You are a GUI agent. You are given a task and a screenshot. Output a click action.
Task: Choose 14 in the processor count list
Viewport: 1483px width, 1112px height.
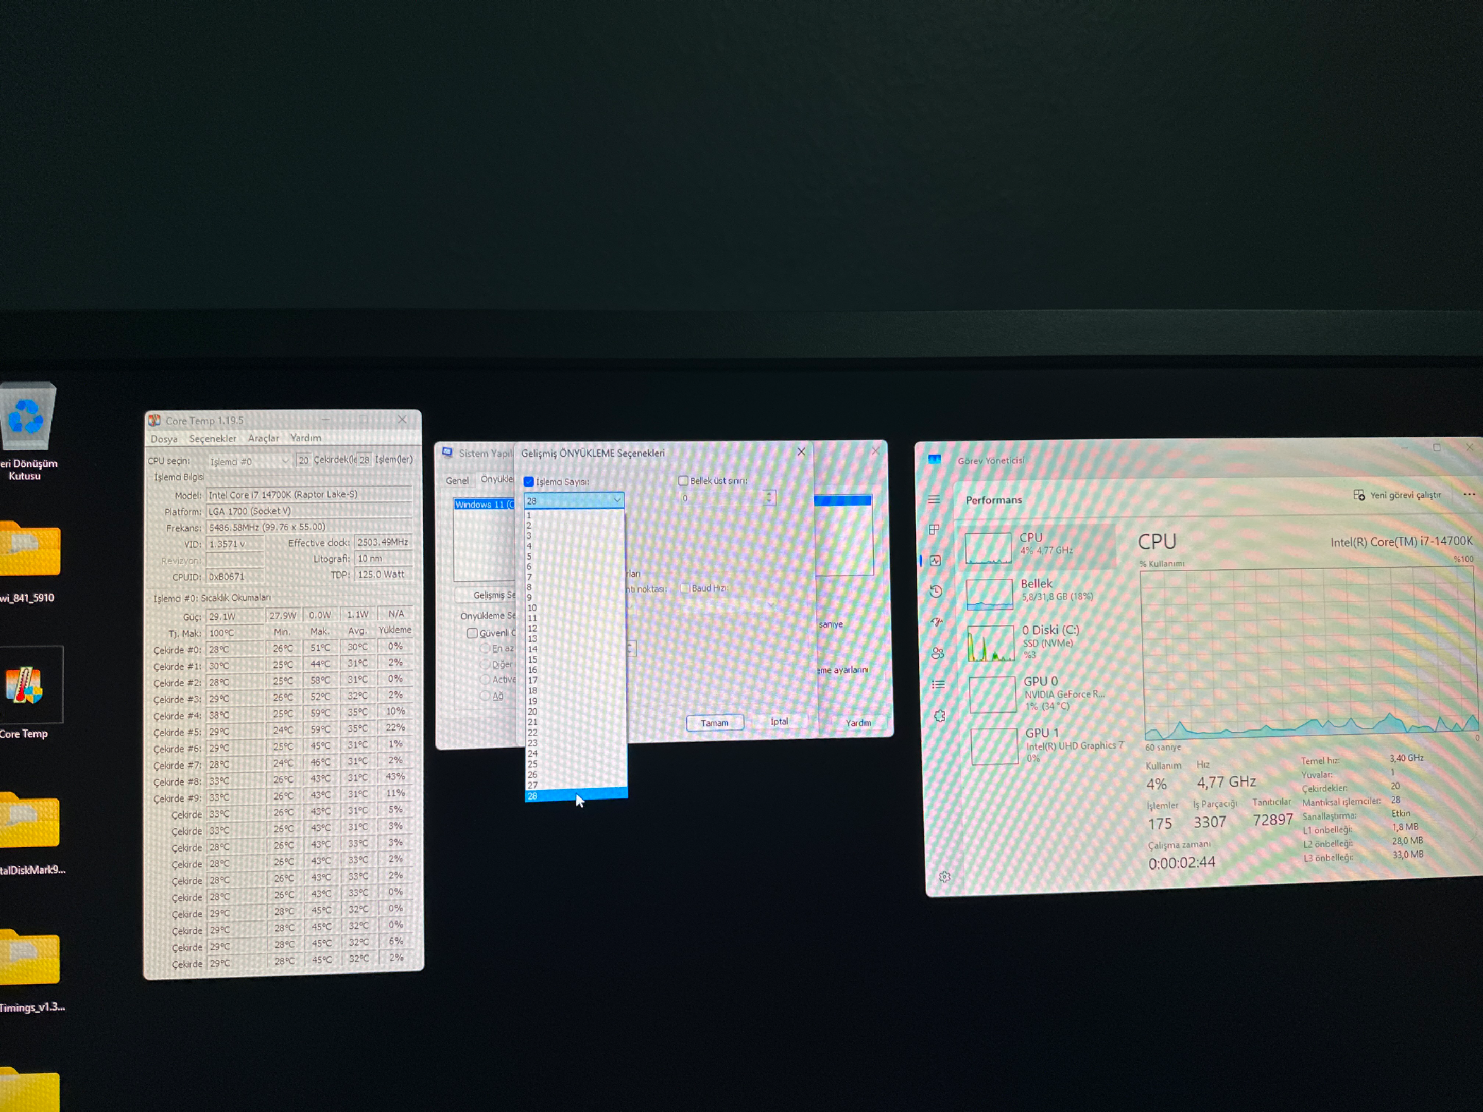click(575, 649)
